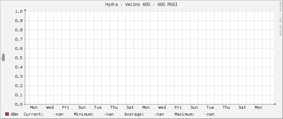Click the 0.1 y-axis tick label
The width and height of the screenshot is (283, 119).
[x=19, y=95]
